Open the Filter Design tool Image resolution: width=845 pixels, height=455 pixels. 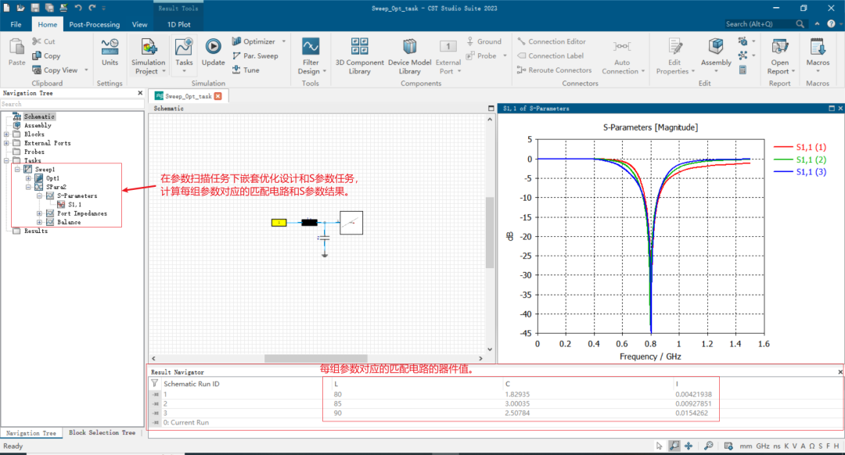(311, 56)
